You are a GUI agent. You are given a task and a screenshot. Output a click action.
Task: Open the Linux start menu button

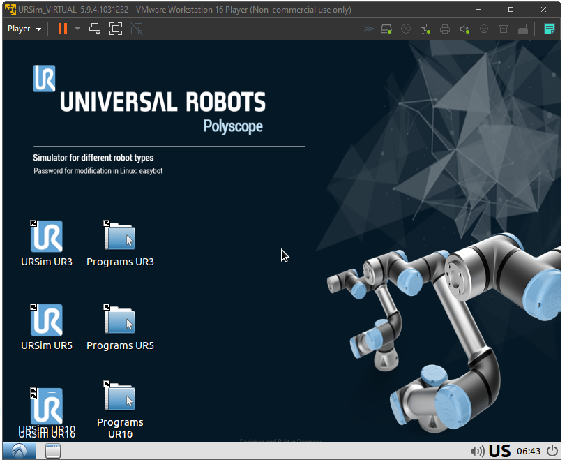[x=19, y=451]
